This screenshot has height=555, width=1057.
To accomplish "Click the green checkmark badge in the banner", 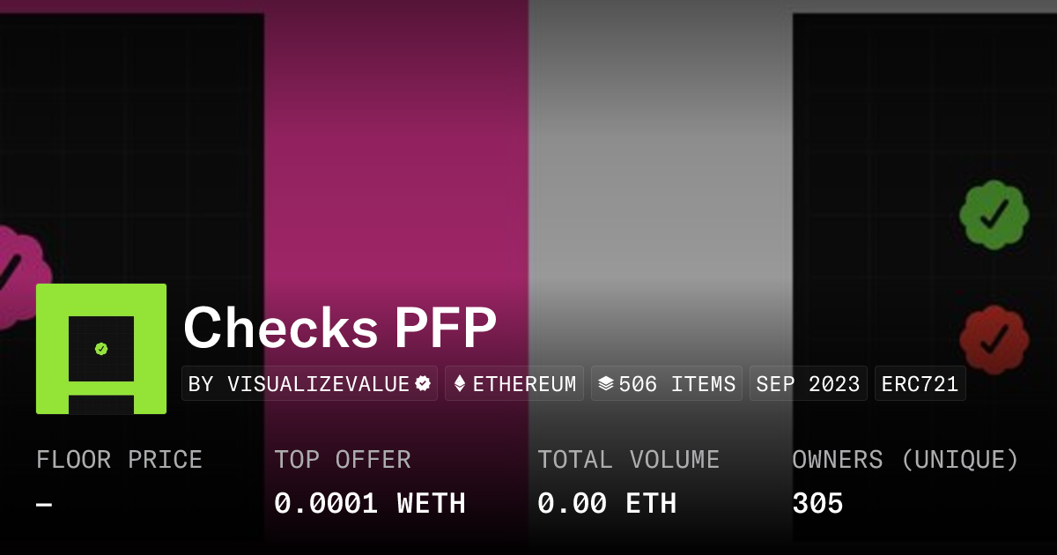I will pyautogui.click(x=994, y=214).
